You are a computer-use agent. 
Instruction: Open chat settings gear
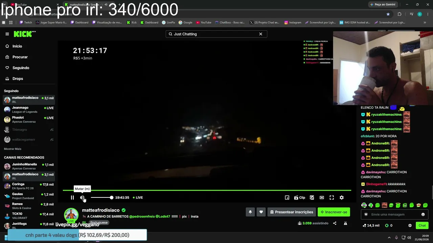point(410,225)
